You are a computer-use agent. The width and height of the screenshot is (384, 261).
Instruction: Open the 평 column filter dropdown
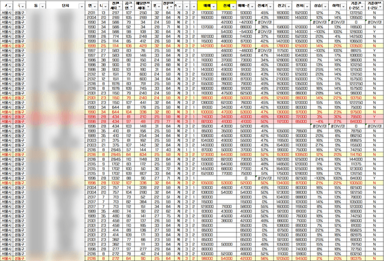click(x=158, y=7)
